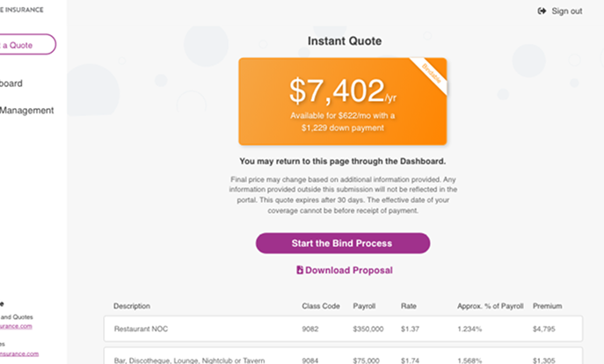Click the Payroll column header

pos(364,306)
